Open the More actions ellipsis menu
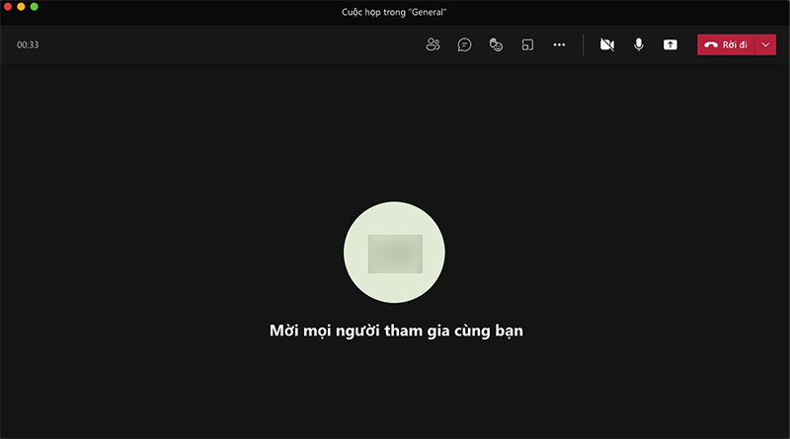This screenshot has height=439, width=790. coord(559,44)
